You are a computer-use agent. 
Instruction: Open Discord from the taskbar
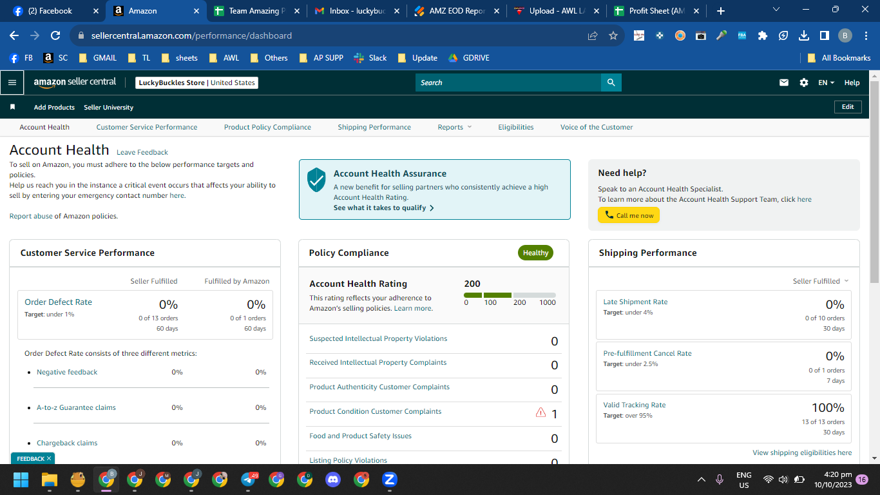click(x=333, y=480)
